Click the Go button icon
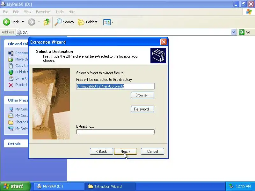This screenshot has height=191, width=255. tap(242, 32)
